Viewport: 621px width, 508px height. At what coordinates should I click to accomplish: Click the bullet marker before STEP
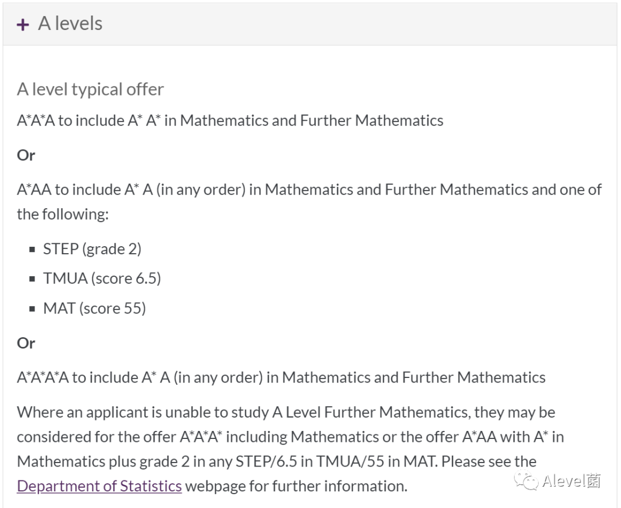(x=32, y=249)
